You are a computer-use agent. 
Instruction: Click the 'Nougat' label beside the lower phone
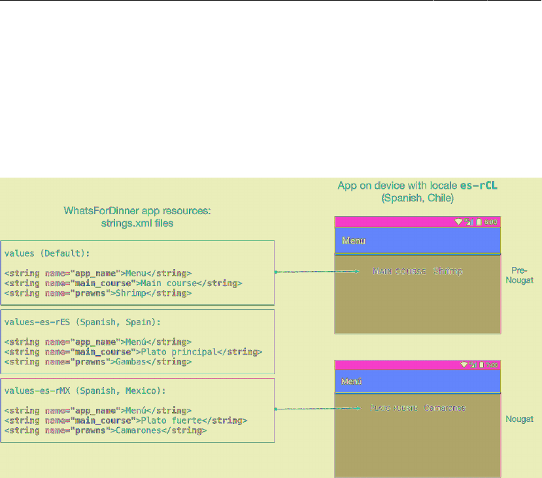pos(519,419)
